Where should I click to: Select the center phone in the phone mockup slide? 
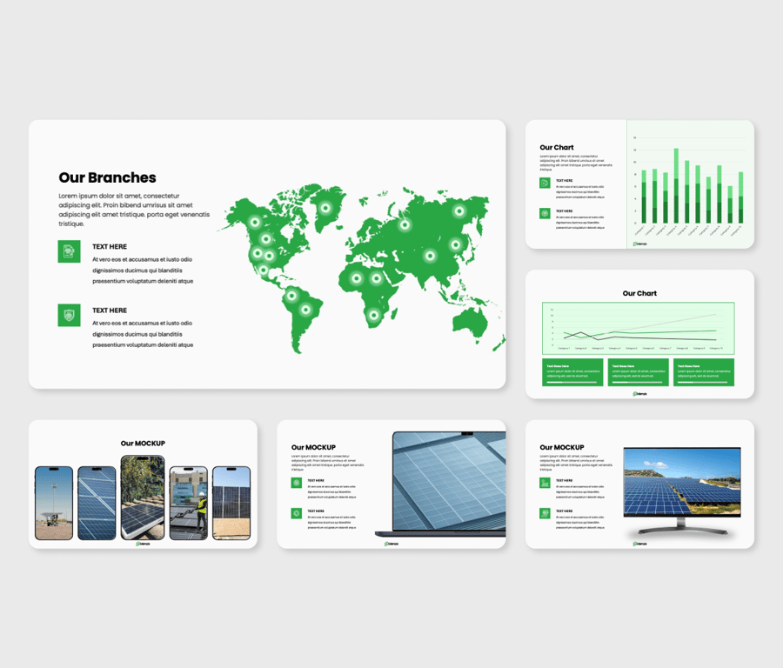[142, 497]
